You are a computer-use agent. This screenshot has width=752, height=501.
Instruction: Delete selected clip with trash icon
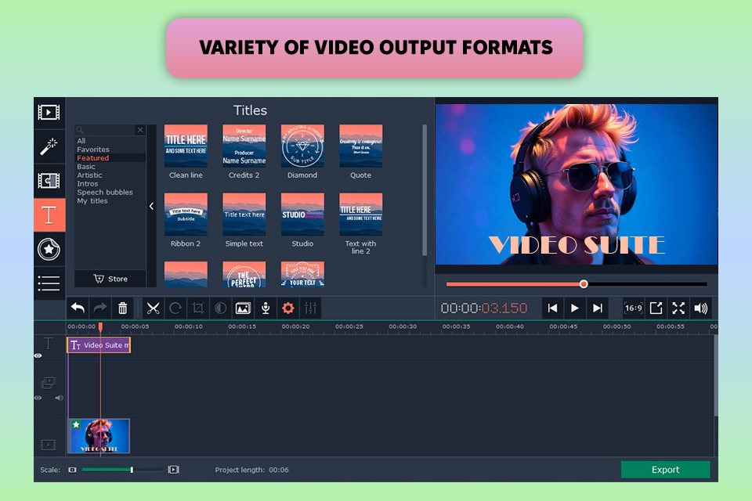[x=123, y=308]
